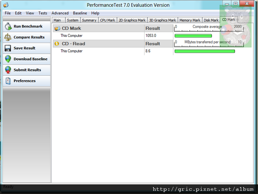Click the CD Mark section header

(99, 28)
